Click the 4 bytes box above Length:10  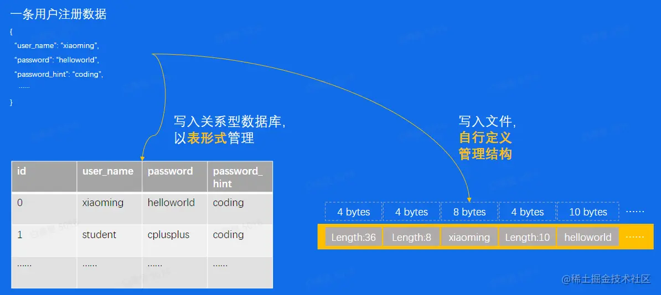(x=528, y=212)
